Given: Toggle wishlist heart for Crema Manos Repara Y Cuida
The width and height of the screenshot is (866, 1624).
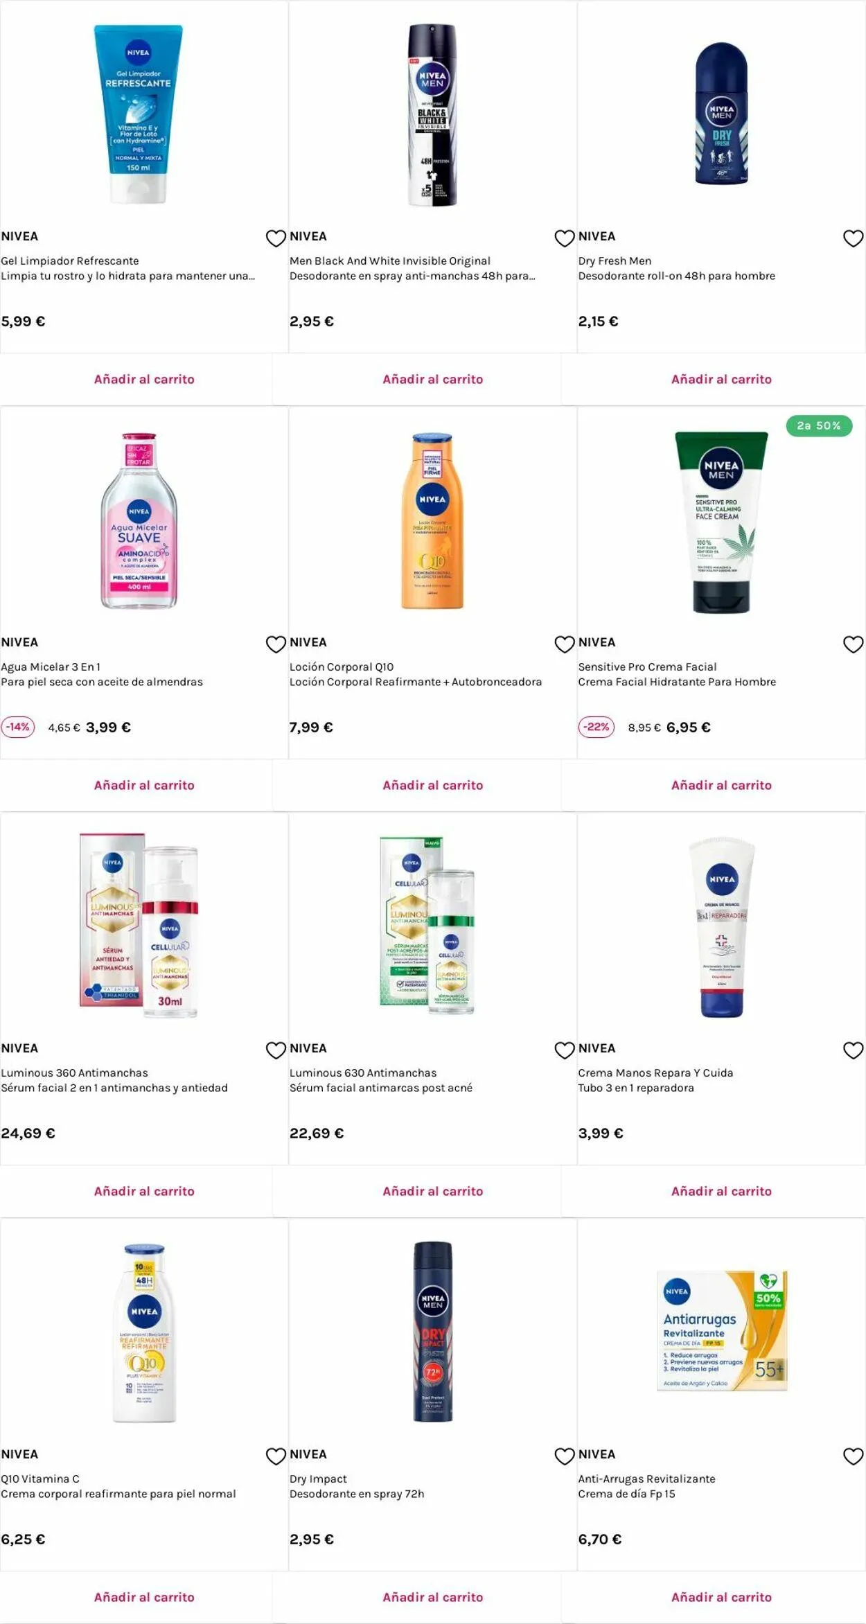Looking at the screenshot, I should tap(853, 1050).
